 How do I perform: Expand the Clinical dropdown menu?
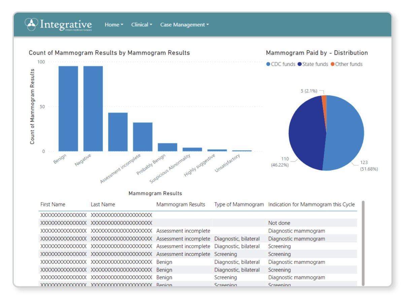[141, 24]
